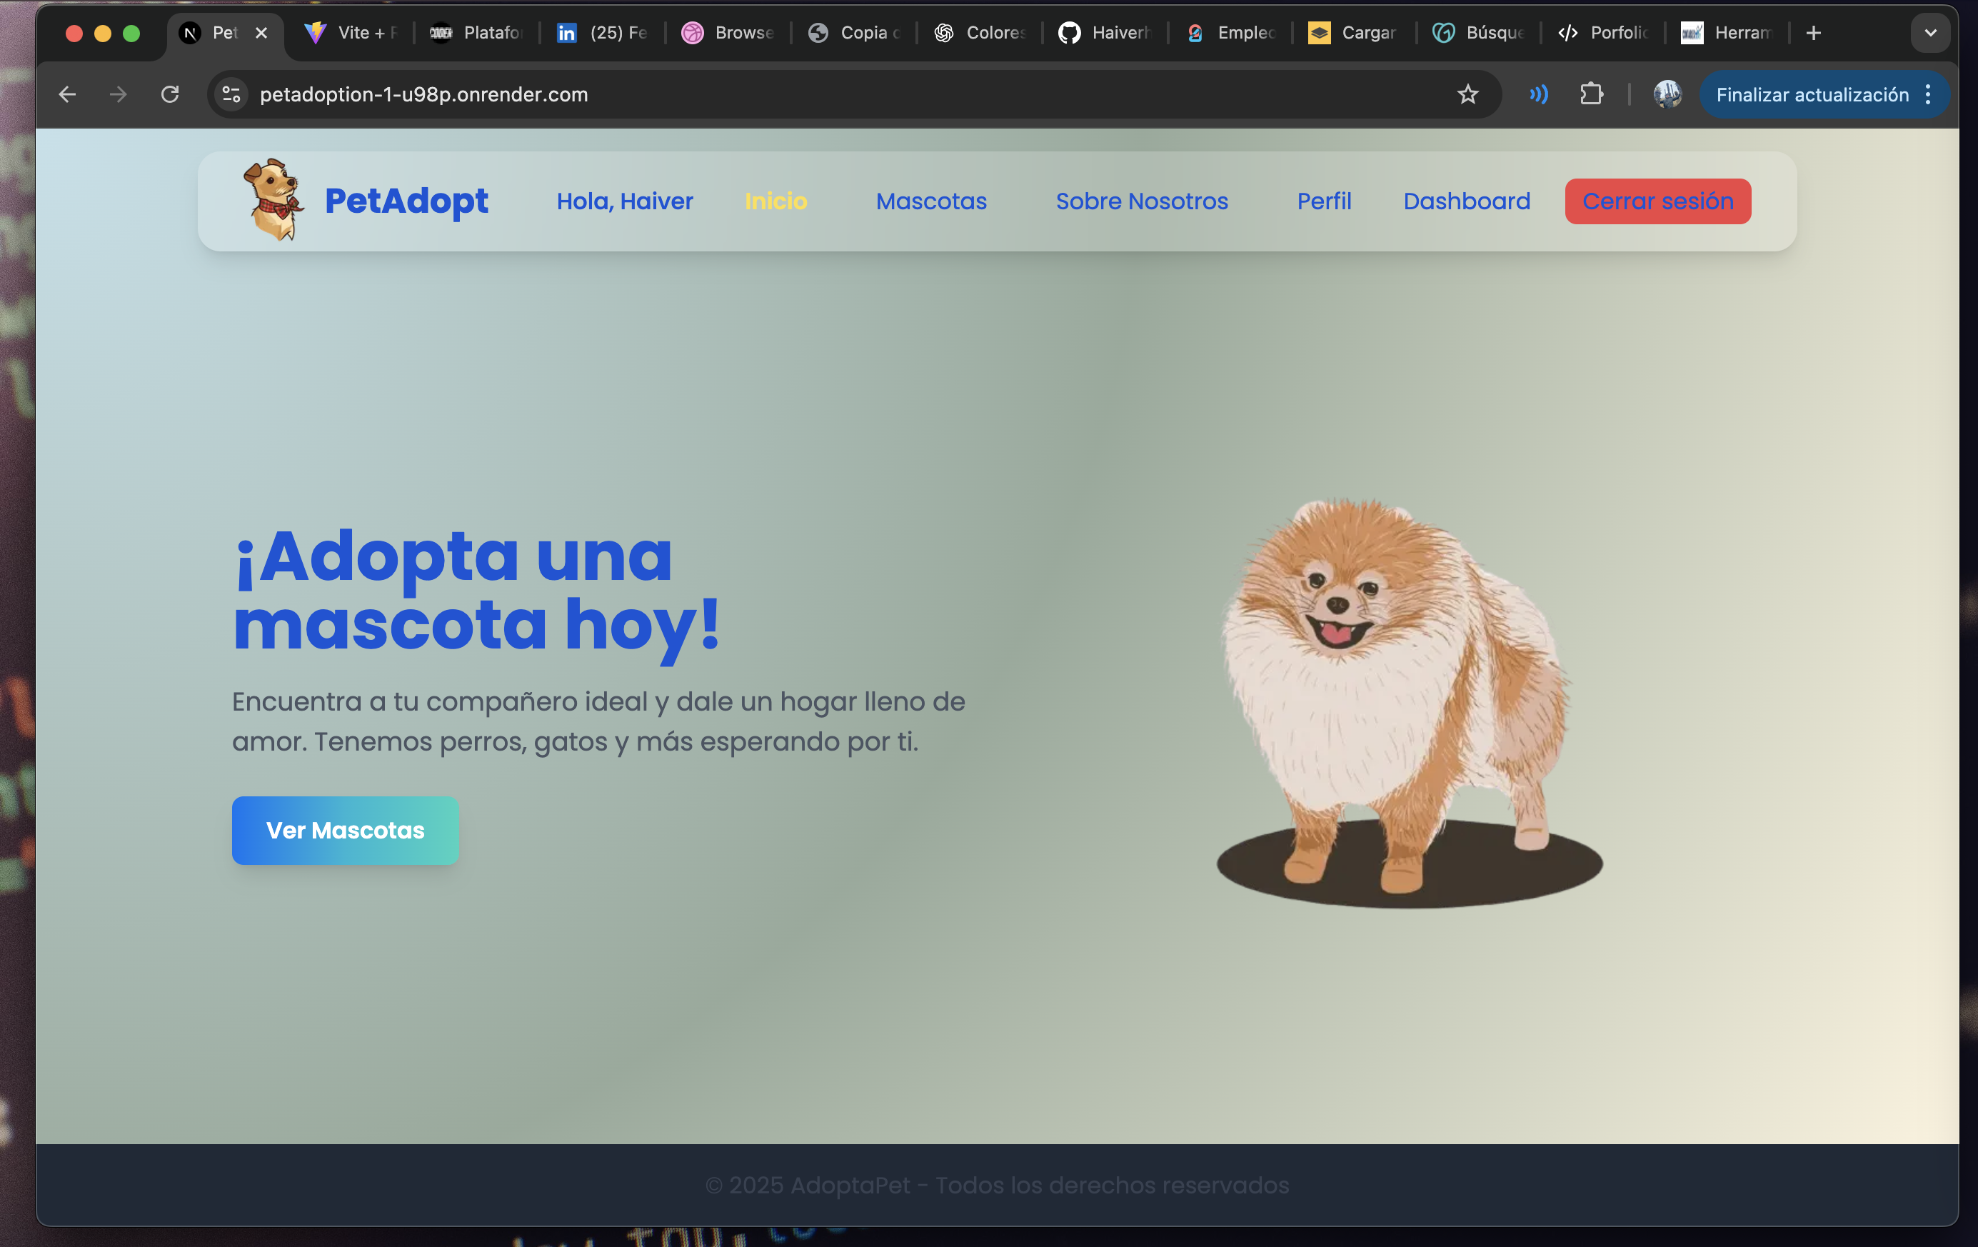Open the Mascotas nav link
1978x1247 pixels.
[930, 201]
